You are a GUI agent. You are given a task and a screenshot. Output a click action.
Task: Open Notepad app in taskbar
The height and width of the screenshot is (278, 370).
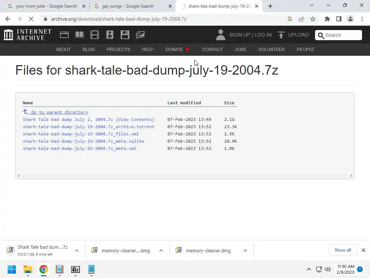click(x=91, y=269)
